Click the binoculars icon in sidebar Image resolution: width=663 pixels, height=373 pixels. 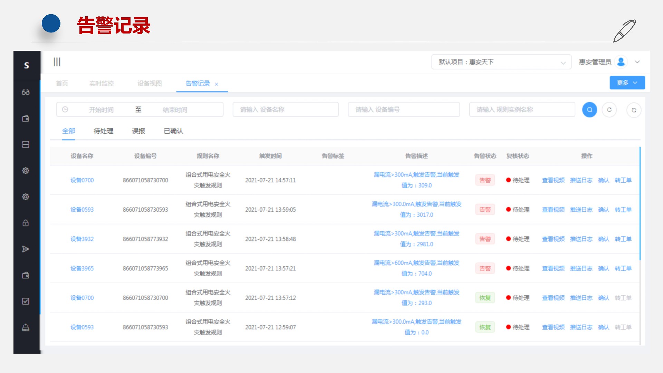26,92
